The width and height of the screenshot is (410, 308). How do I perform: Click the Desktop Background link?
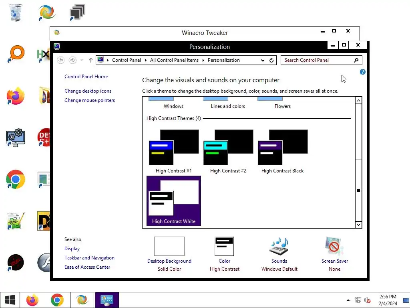[169, 261]
